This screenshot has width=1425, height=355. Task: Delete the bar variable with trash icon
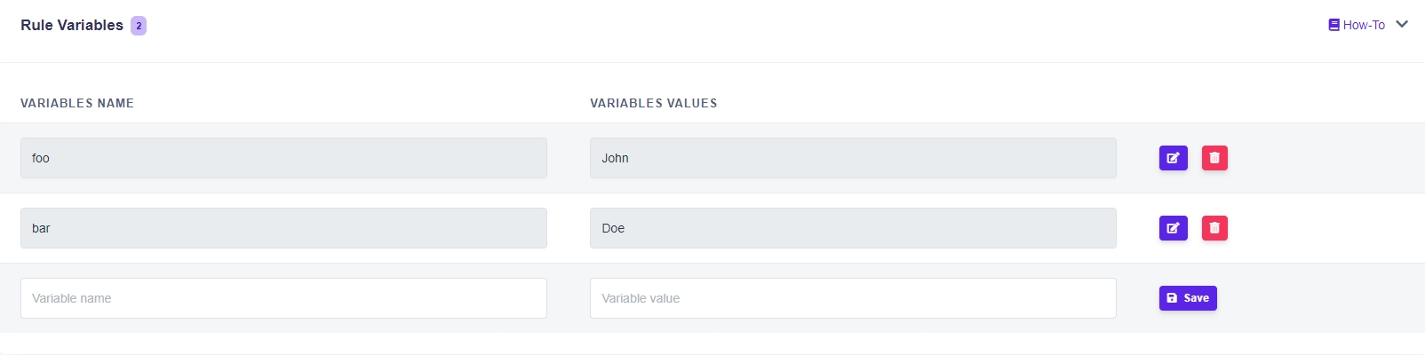(x=1214, y=228)
